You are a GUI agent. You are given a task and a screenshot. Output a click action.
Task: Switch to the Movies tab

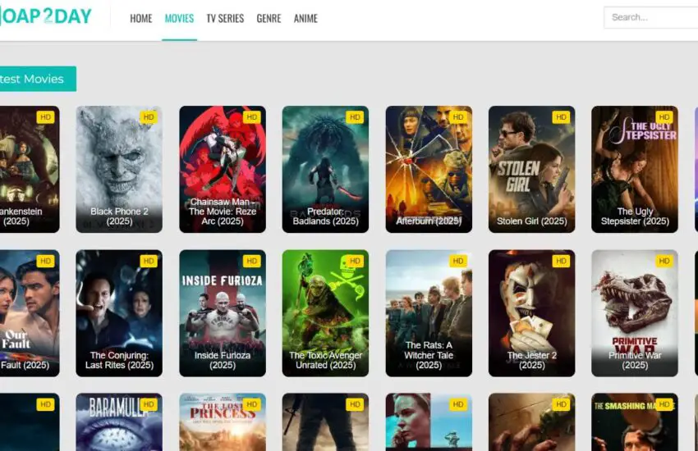coord(179,18)
